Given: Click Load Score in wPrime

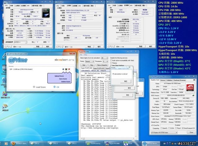Looking at the screenshot, I should coord(39,87).
